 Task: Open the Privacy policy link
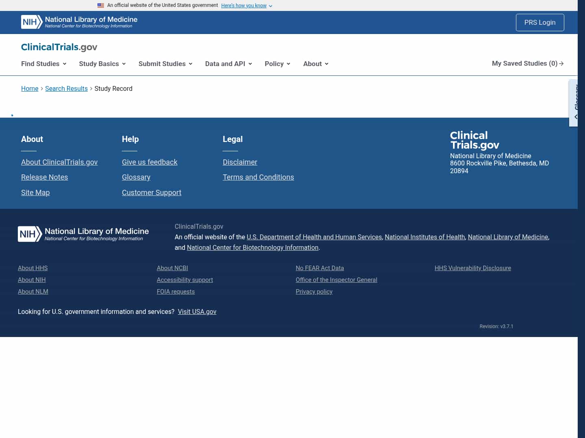(314, 292)
